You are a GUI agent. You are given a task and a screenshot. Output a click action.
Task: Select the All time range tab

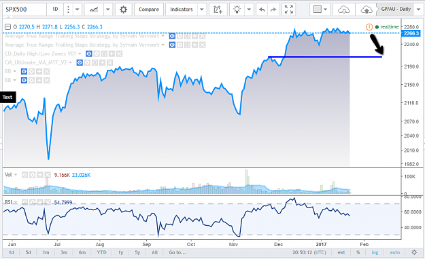pyautogui.click(x=154, y=252)
